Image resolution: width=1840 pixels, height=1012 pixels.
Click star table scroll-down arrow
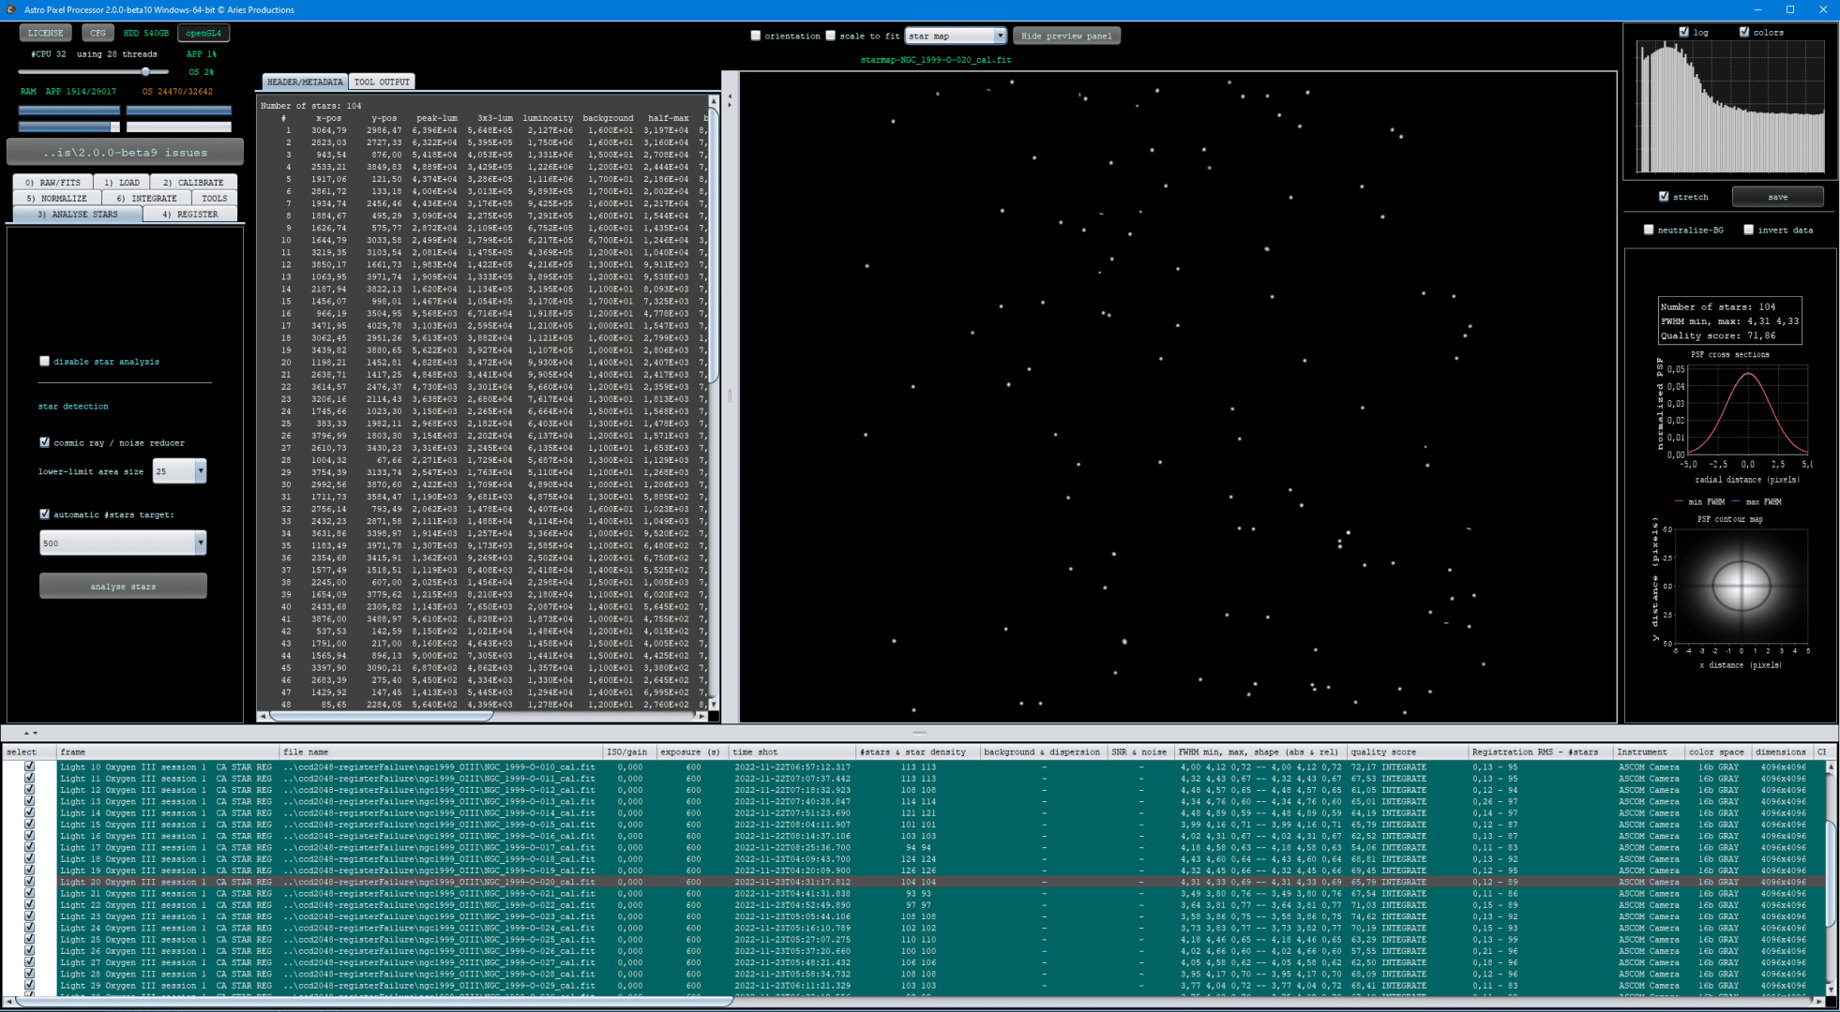point(714,704)
